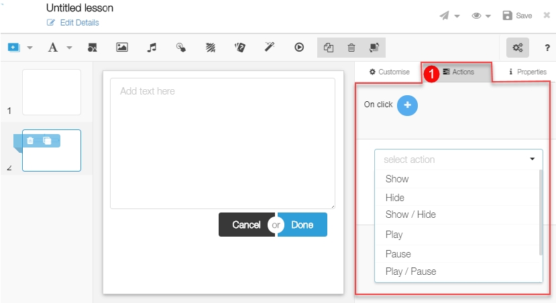
Task: Click the magic wand icon
Action: (270, 48)
